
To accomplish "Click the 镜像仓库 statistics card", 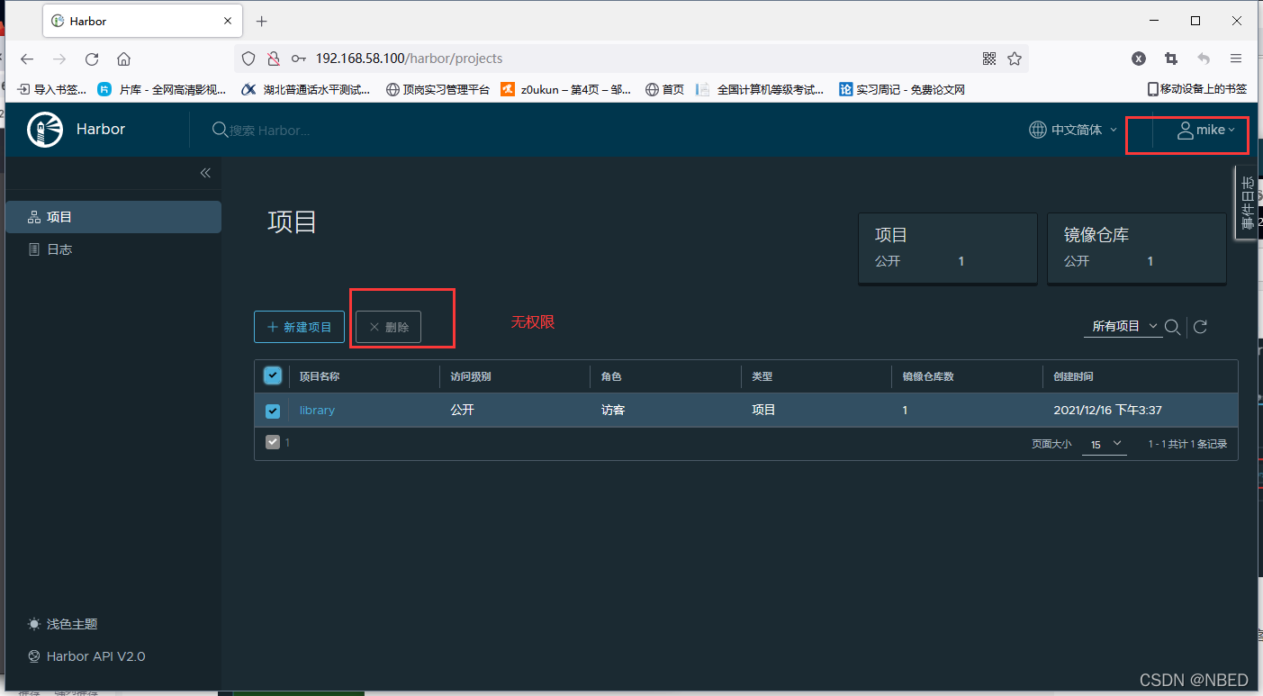I will click(x=1136, y=249).
